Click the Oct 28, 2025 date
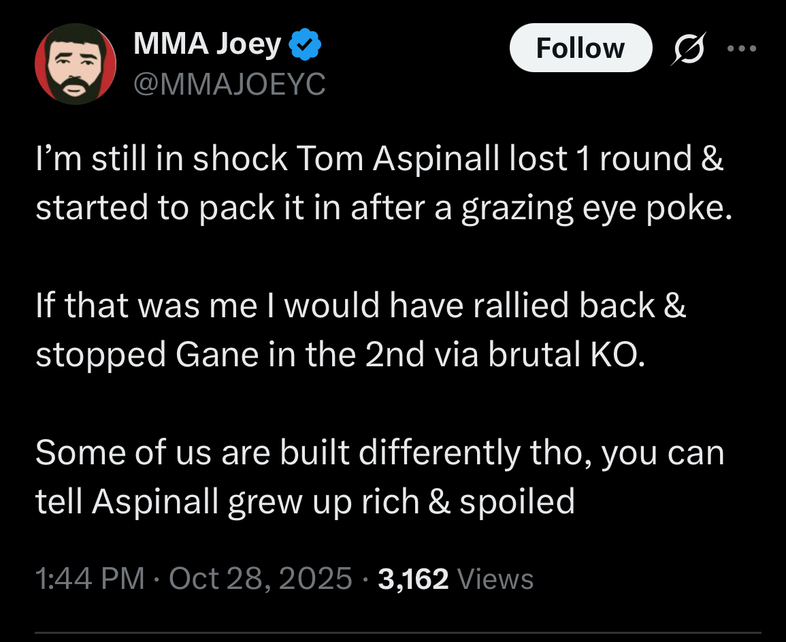The image size is (786, 642). (x=260, y=579)
